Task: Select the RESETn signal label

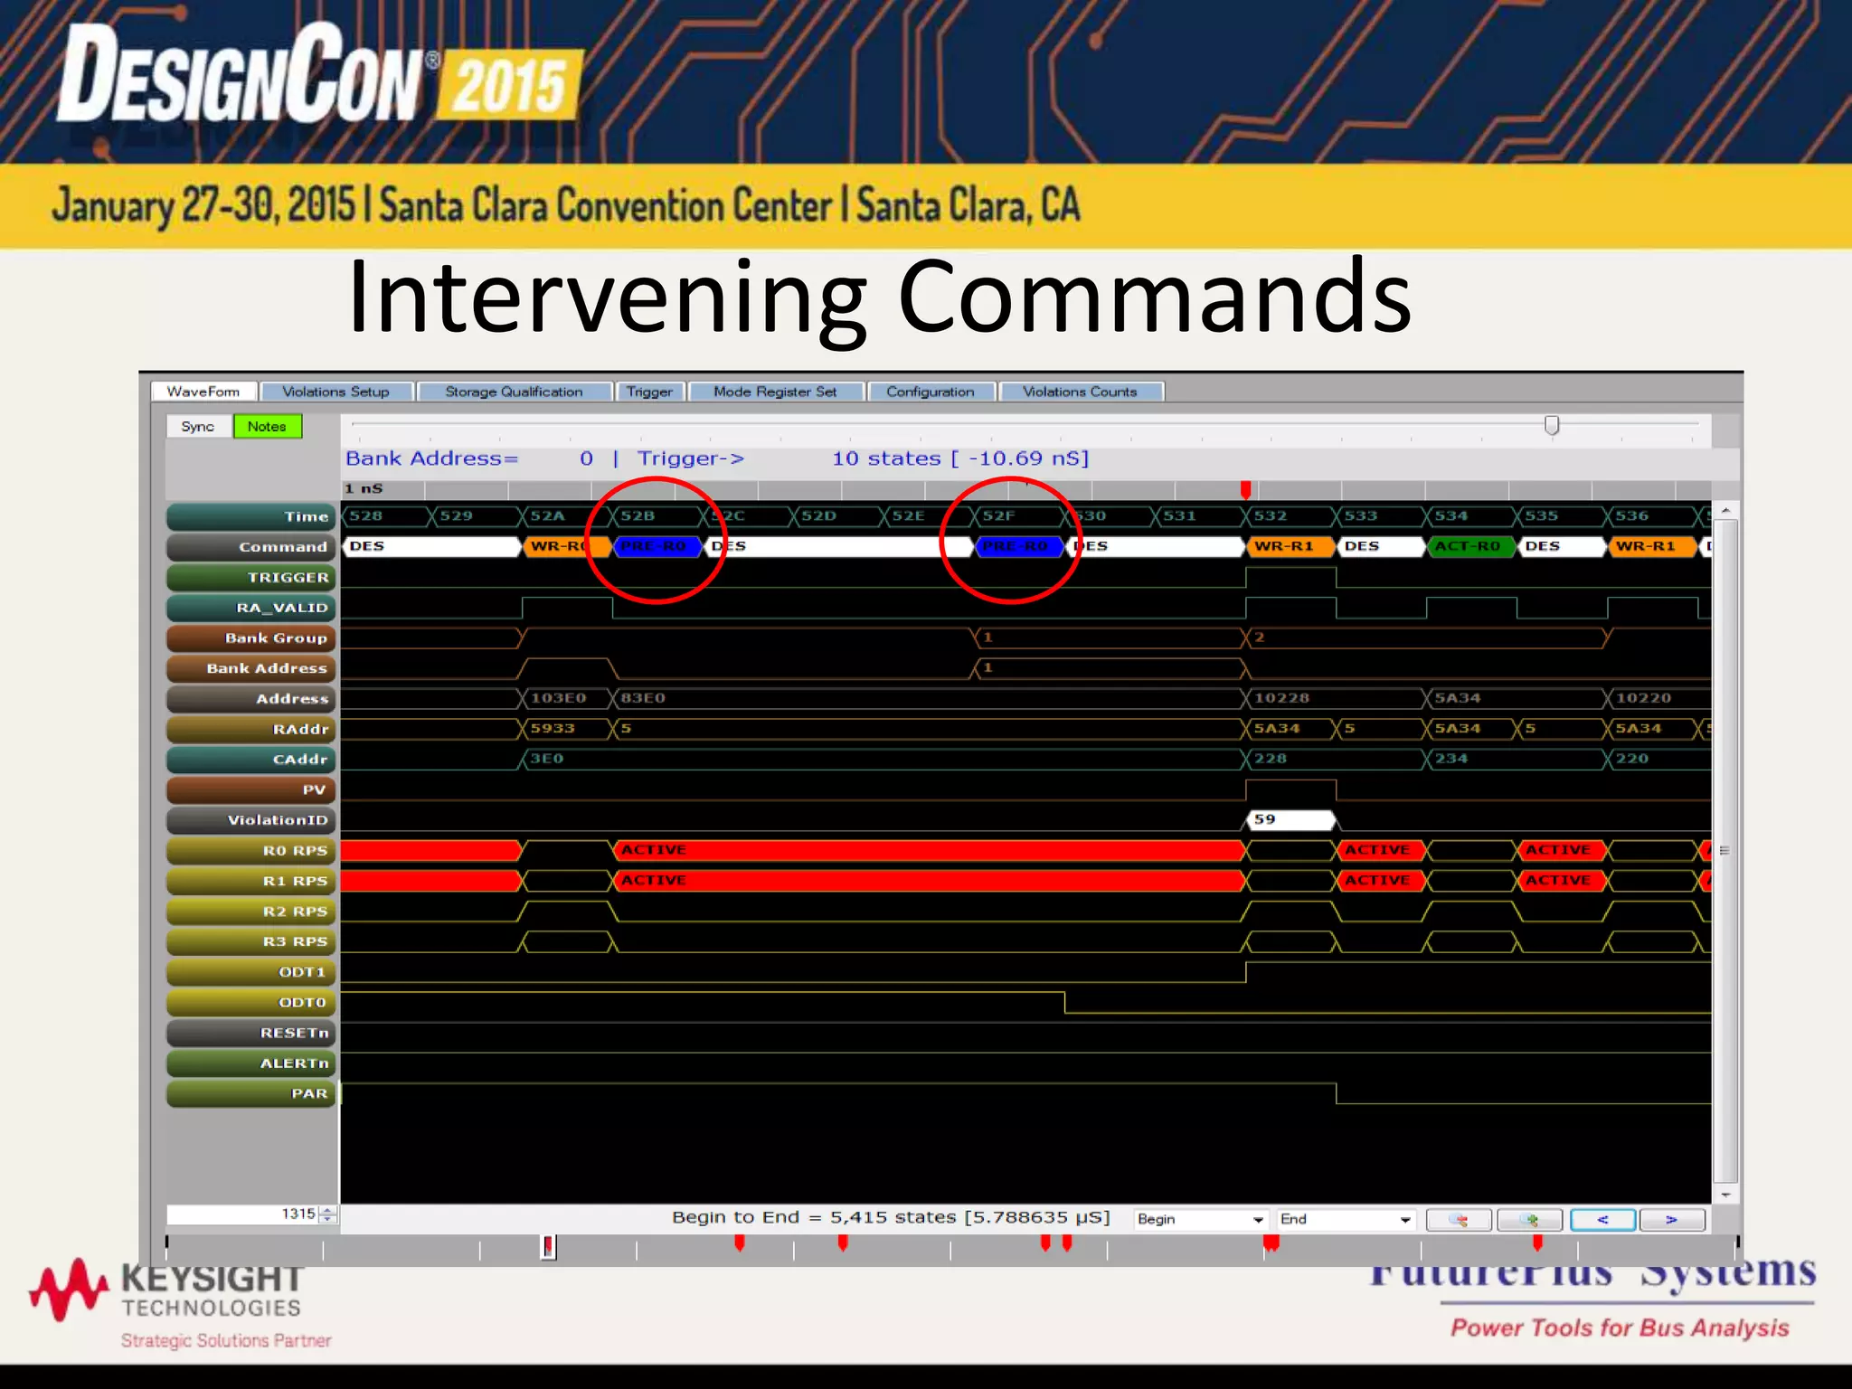Action: point(251,1033)
